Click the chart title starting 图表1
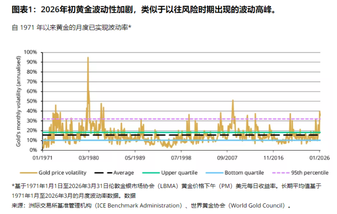 click(x=144, y=10)
